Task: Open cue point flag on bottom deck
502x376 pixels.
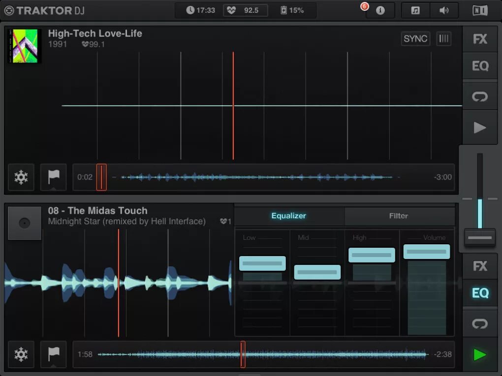Action: [x=54, y=354]
